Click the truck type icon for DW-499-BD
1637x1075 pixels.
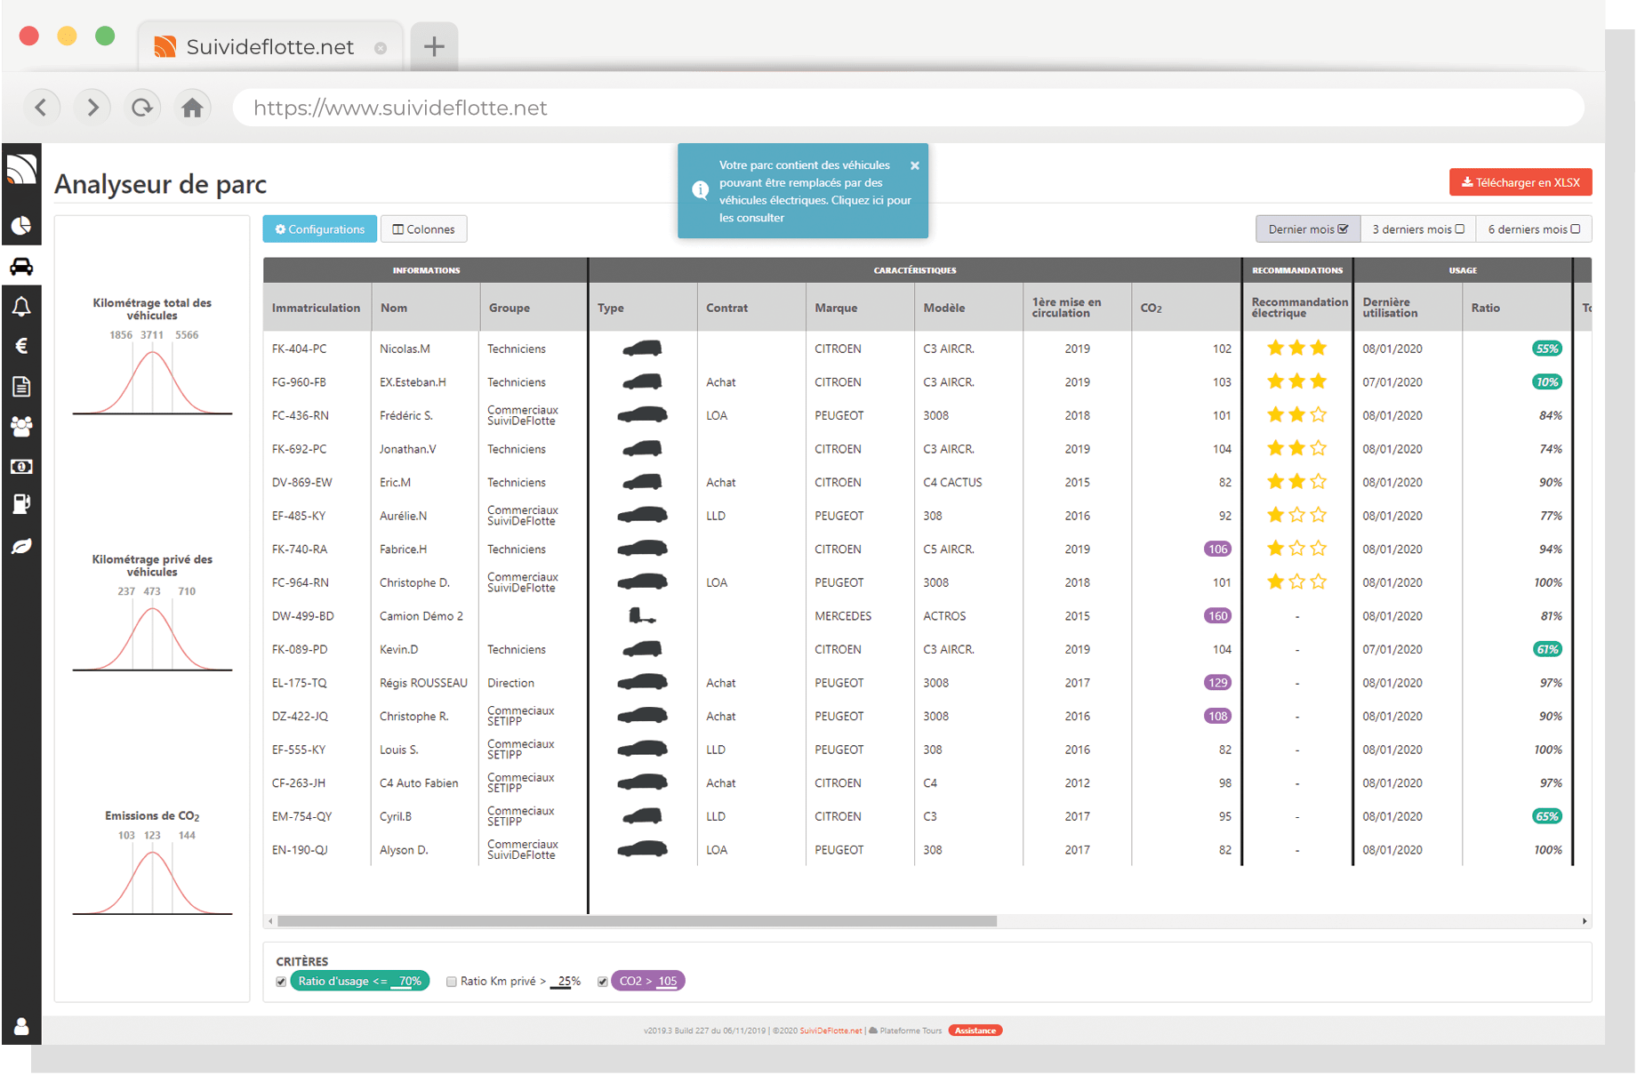coord(642,615)
